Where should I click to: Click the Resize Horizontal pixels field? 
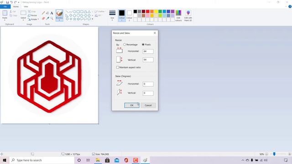pos(148,51)
